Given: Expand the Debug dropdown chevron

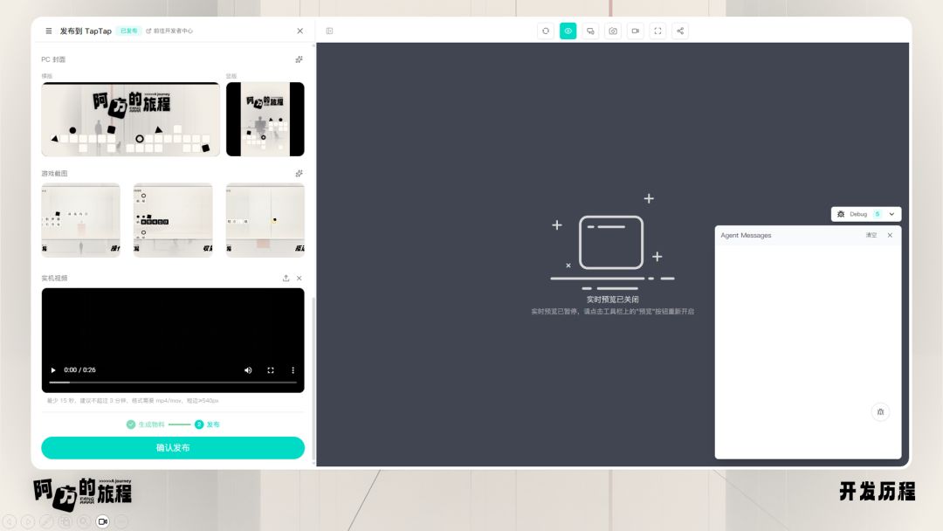Looking at the screenshot, I should click(x=891, y=214).
